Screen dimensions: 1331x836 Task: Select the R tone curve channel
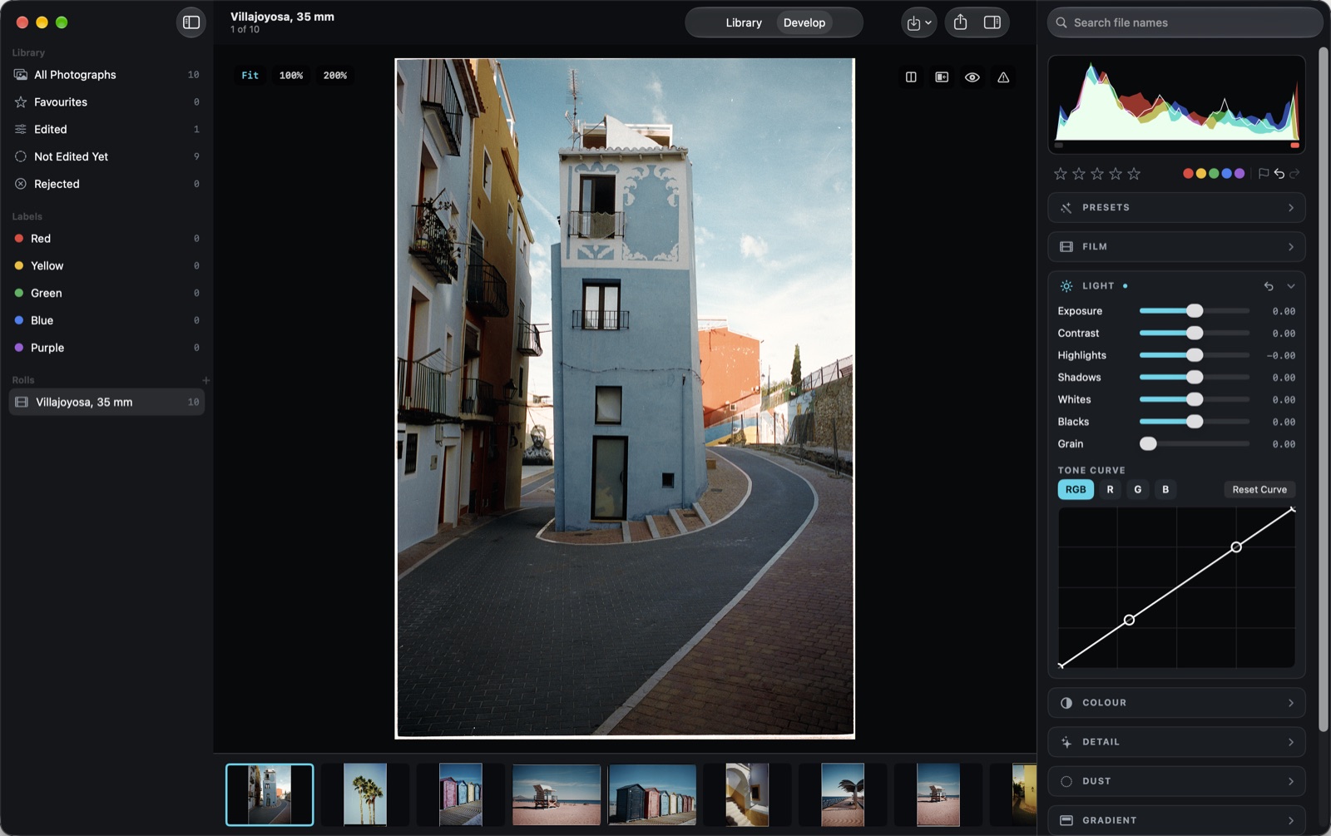1110,490
